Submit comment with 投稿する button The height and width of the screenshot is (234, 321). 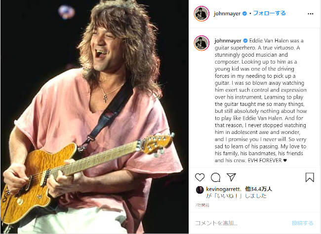(x=302, y=223)
